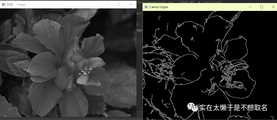Maximize the grayscale Image window
277x120 pixels.
[119, 4]
